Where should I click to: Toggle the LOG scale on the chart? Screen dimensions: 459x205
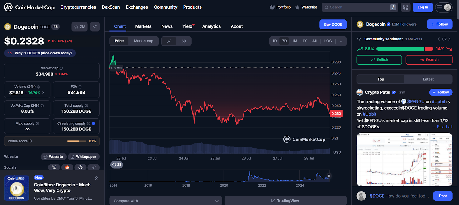point(328,41)
